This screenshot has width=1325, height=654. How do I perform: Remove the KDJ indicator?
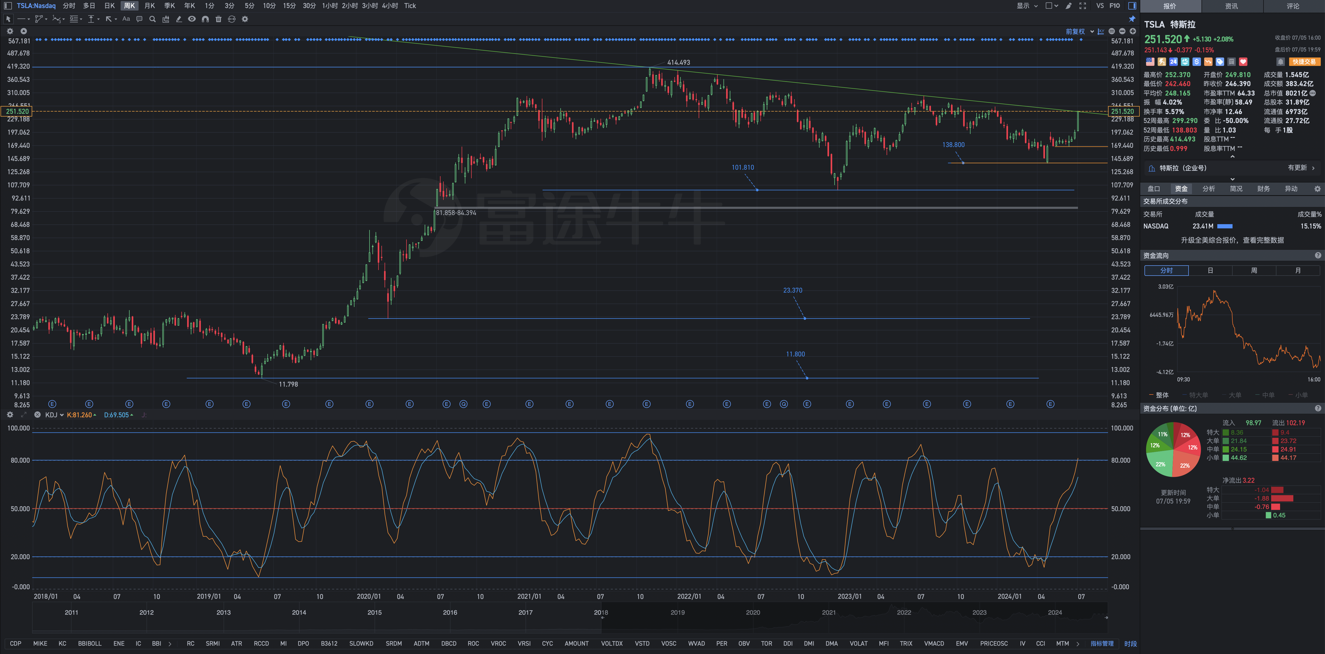[x=37, y=415]
